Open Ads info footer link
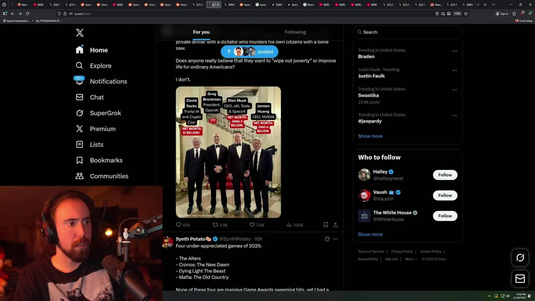The image size is (535, 301). [392, 259]
